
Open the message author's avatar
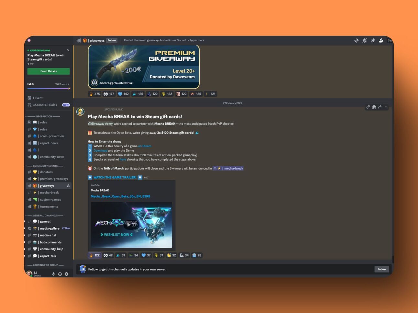tap(80, 112)
